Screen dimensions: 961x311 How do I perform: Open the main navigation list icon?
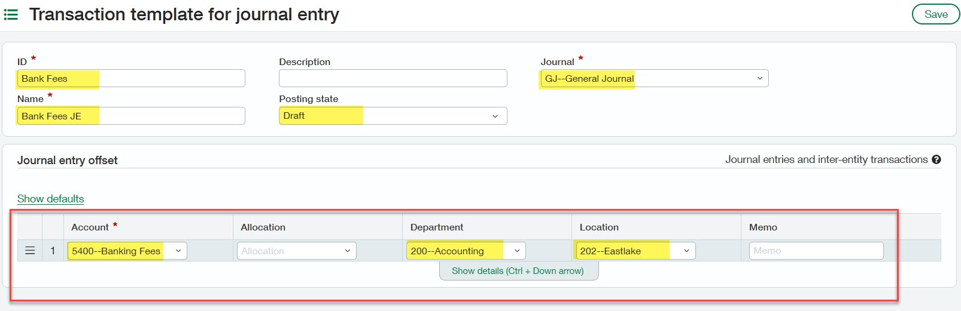pyautogui.click(x=11, y=14)
